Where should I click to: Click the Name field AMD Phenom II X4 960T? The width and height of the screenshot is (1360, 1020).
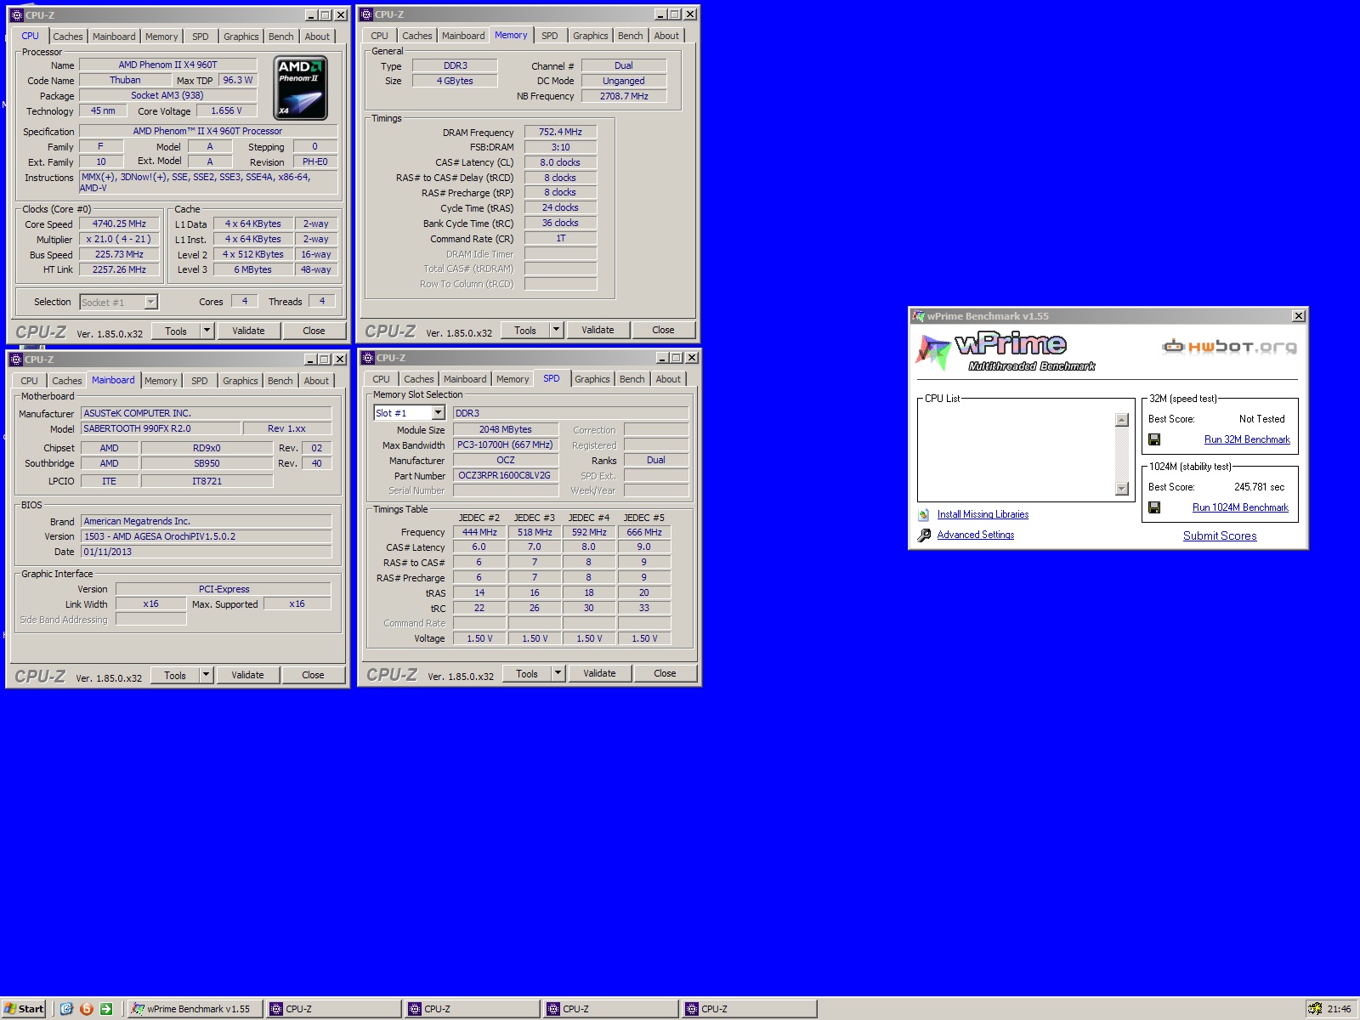168,65
